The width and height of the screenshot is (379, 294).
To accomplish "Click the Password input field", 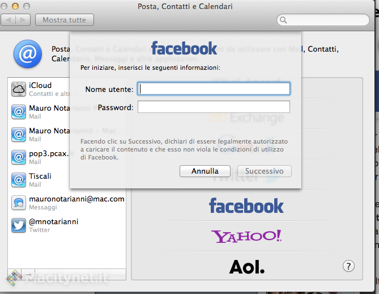I will (x=214, y=107).
